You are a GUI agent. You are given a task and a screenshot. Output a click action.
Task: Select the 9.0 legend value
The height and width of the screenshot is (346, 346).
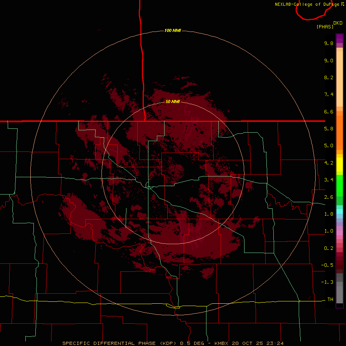point(329,60)
